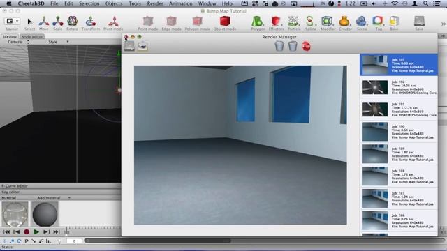Switch to Point mode
Screen dimensions: 447x251
pyautogui.click(x=148, y=22)
